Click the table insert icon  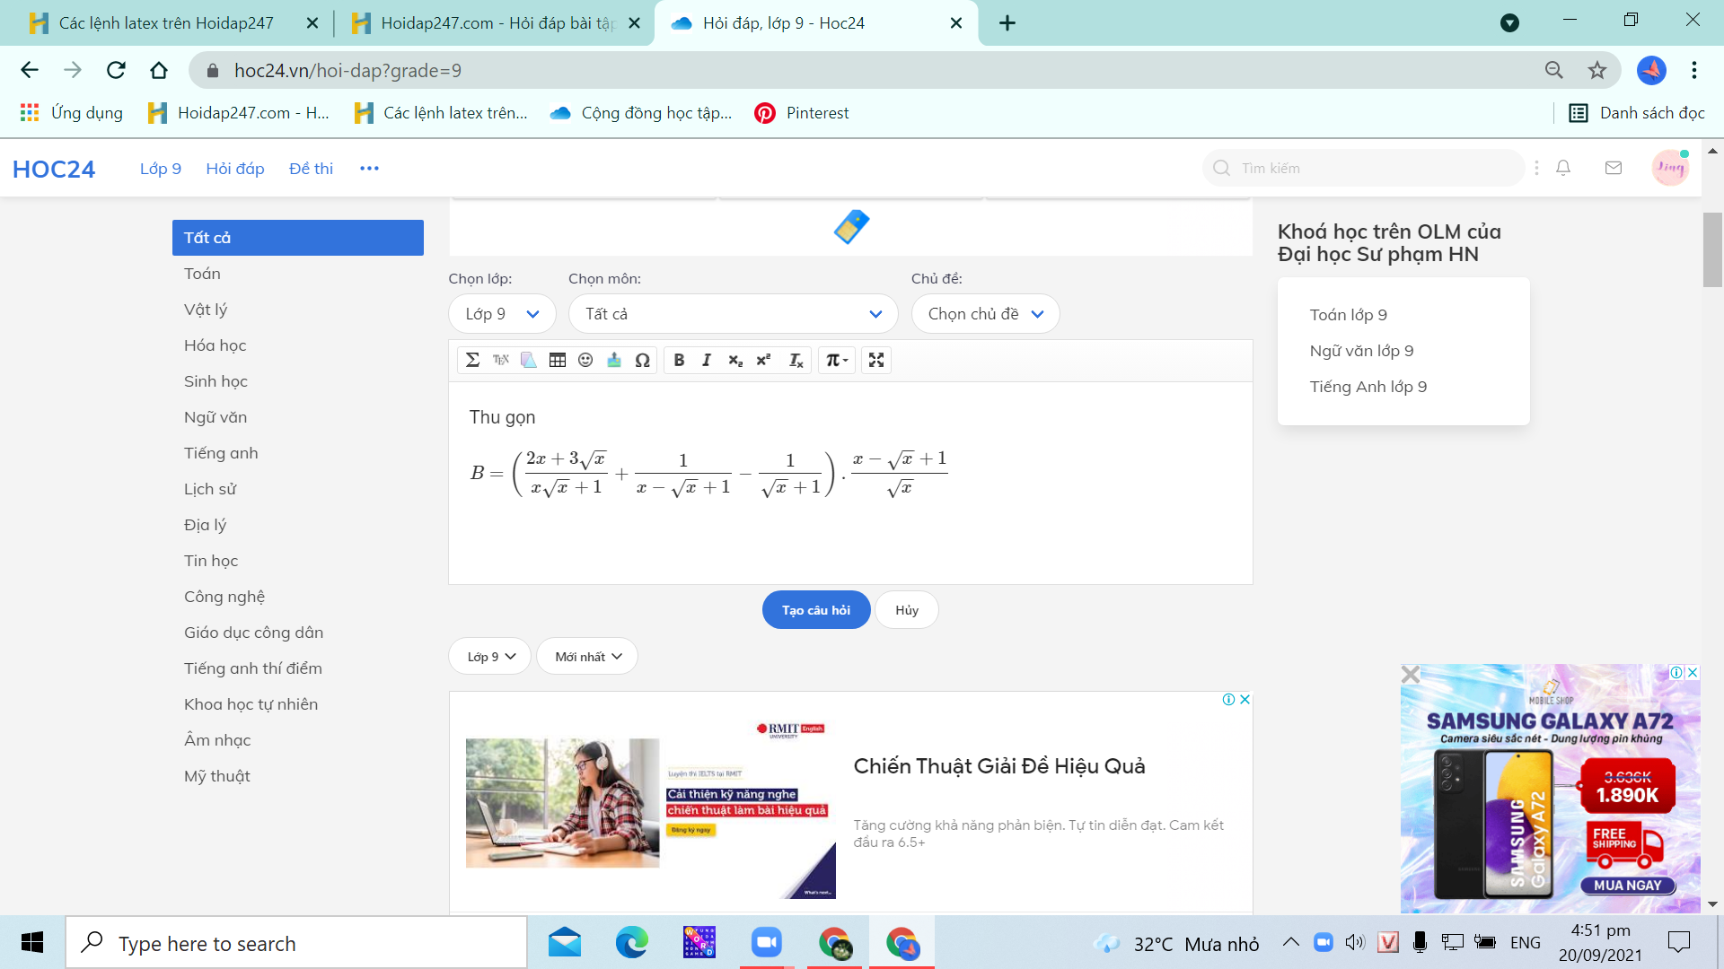558,360
